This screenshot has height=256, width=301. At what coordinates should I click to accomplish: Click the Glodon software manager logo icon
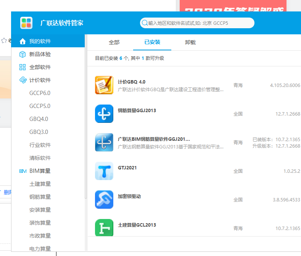pyautogui.click(x=26, y=23)
